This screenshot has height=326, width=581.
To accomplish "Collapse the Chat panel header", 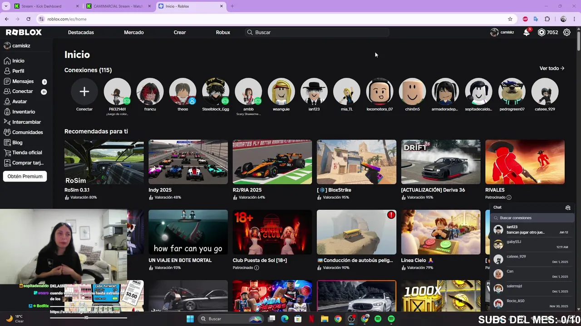I will [532, 207].
